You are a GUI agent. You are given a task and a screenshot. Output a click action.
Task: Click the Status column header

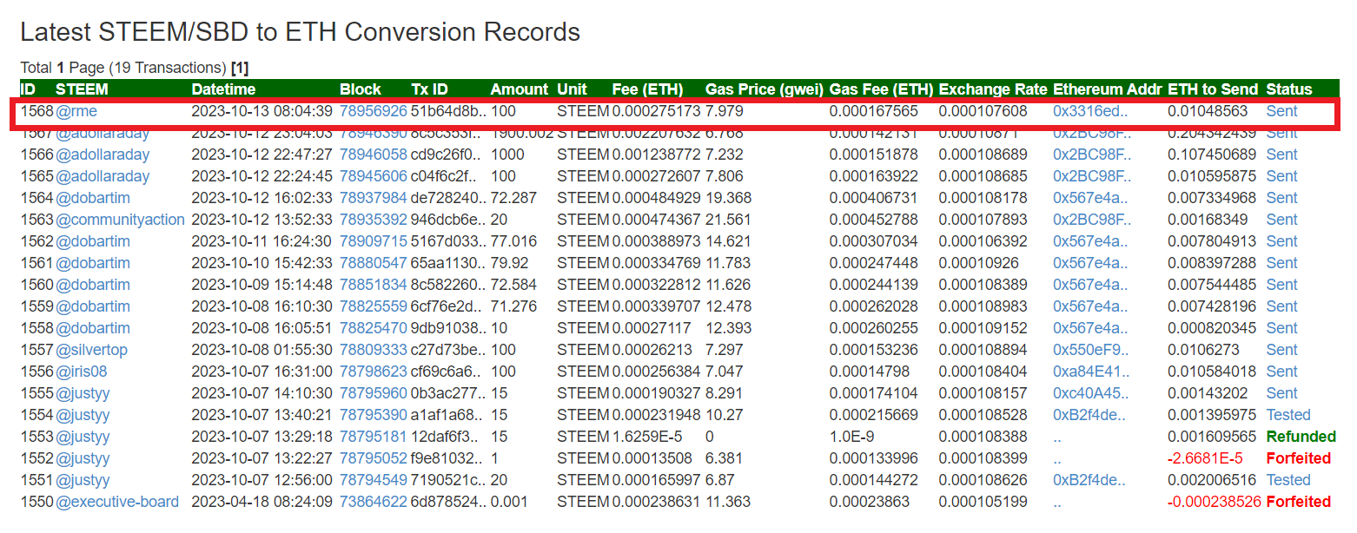point(1289,89)
